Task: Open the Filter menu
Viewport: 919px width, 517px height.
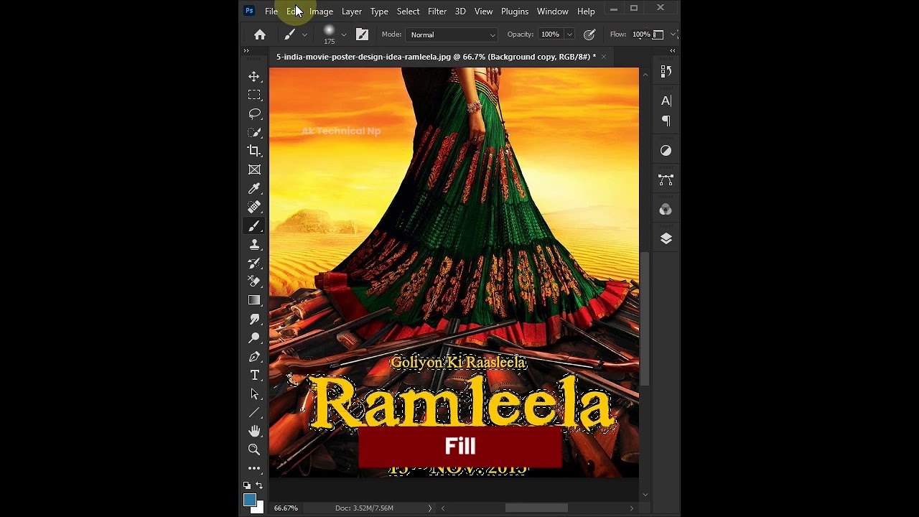Action: 437,11
